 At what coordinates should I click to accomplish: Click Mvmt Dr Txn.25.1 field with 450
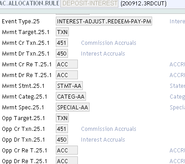[x=62, y=53]
